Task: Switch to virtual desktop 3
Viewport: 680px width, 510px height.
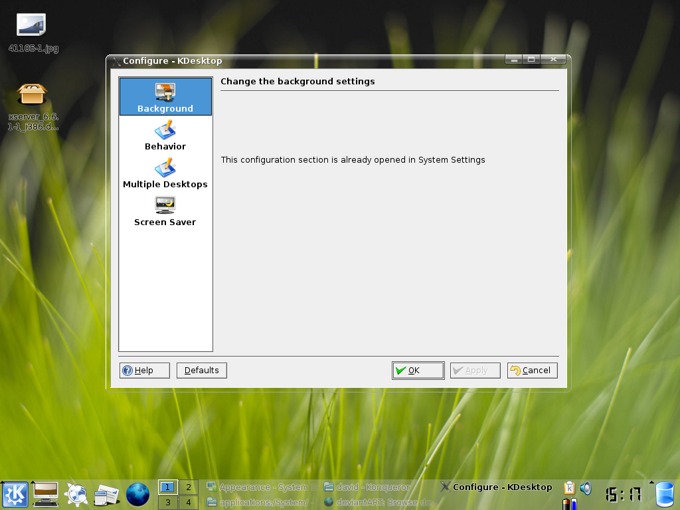Action: click(168, 502)
